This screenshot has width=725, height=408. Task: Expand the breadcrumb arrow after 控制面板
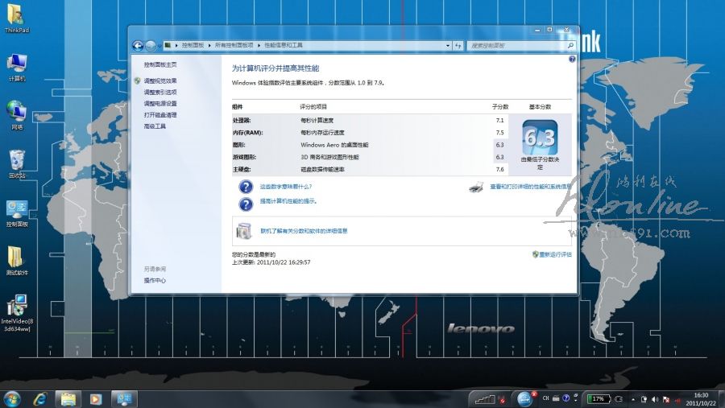tap(209, 46)
